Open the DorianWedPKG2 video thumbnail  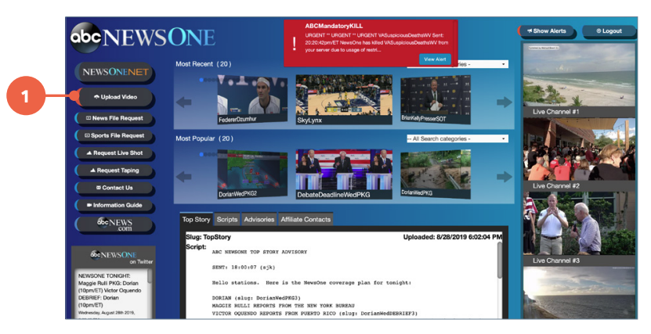click(252, 174)
